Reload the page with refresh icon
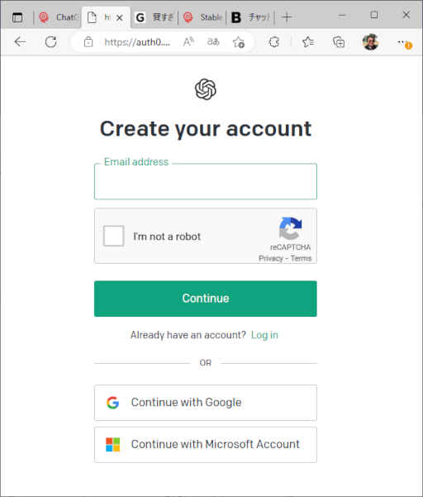This screenshot has height=497, width=423. [50, 42]
